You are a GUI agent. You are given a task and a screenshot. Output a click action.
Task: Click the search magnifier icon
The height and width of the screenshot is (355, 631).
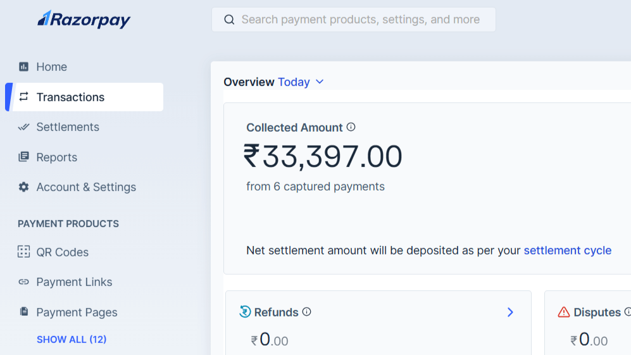pyautogui.click(x=229, y=20)
